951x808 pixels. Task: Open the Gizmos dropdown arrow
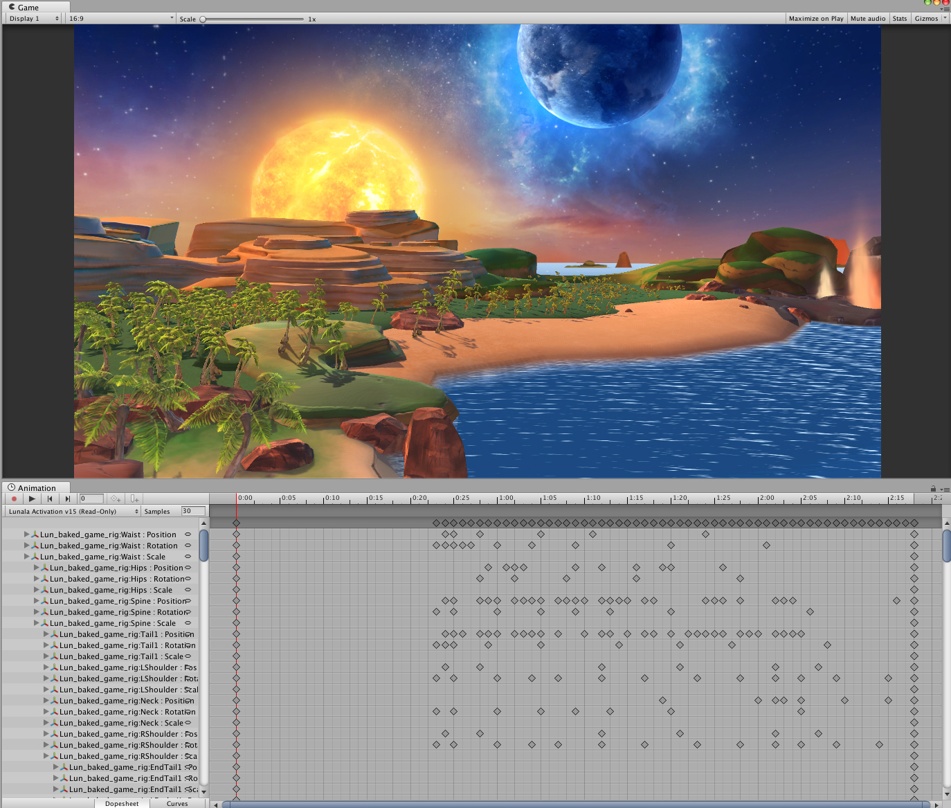coord(945,19)
